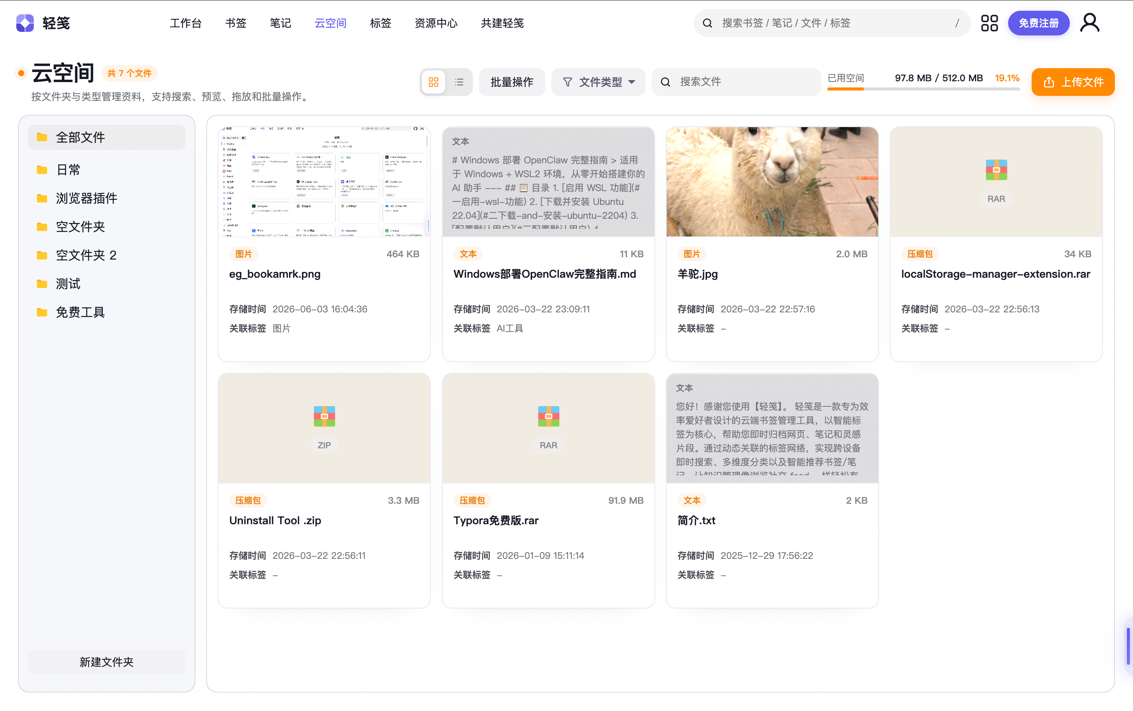Open the user profile avatar icon
Viewport: 1133px width, 711px height.
[1089, 23]
